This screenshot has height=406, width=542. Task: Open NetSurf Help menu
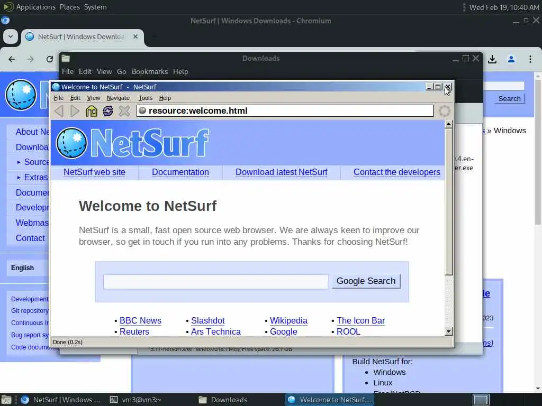click(165, 98)
